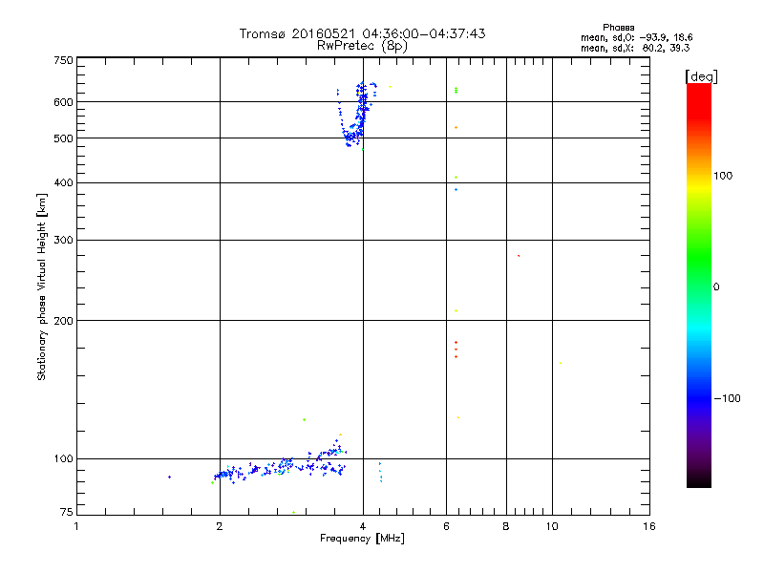Click the phase colorbar
Image resolution: width=764 pixels, height=573 pixels.
pos(699,286)
